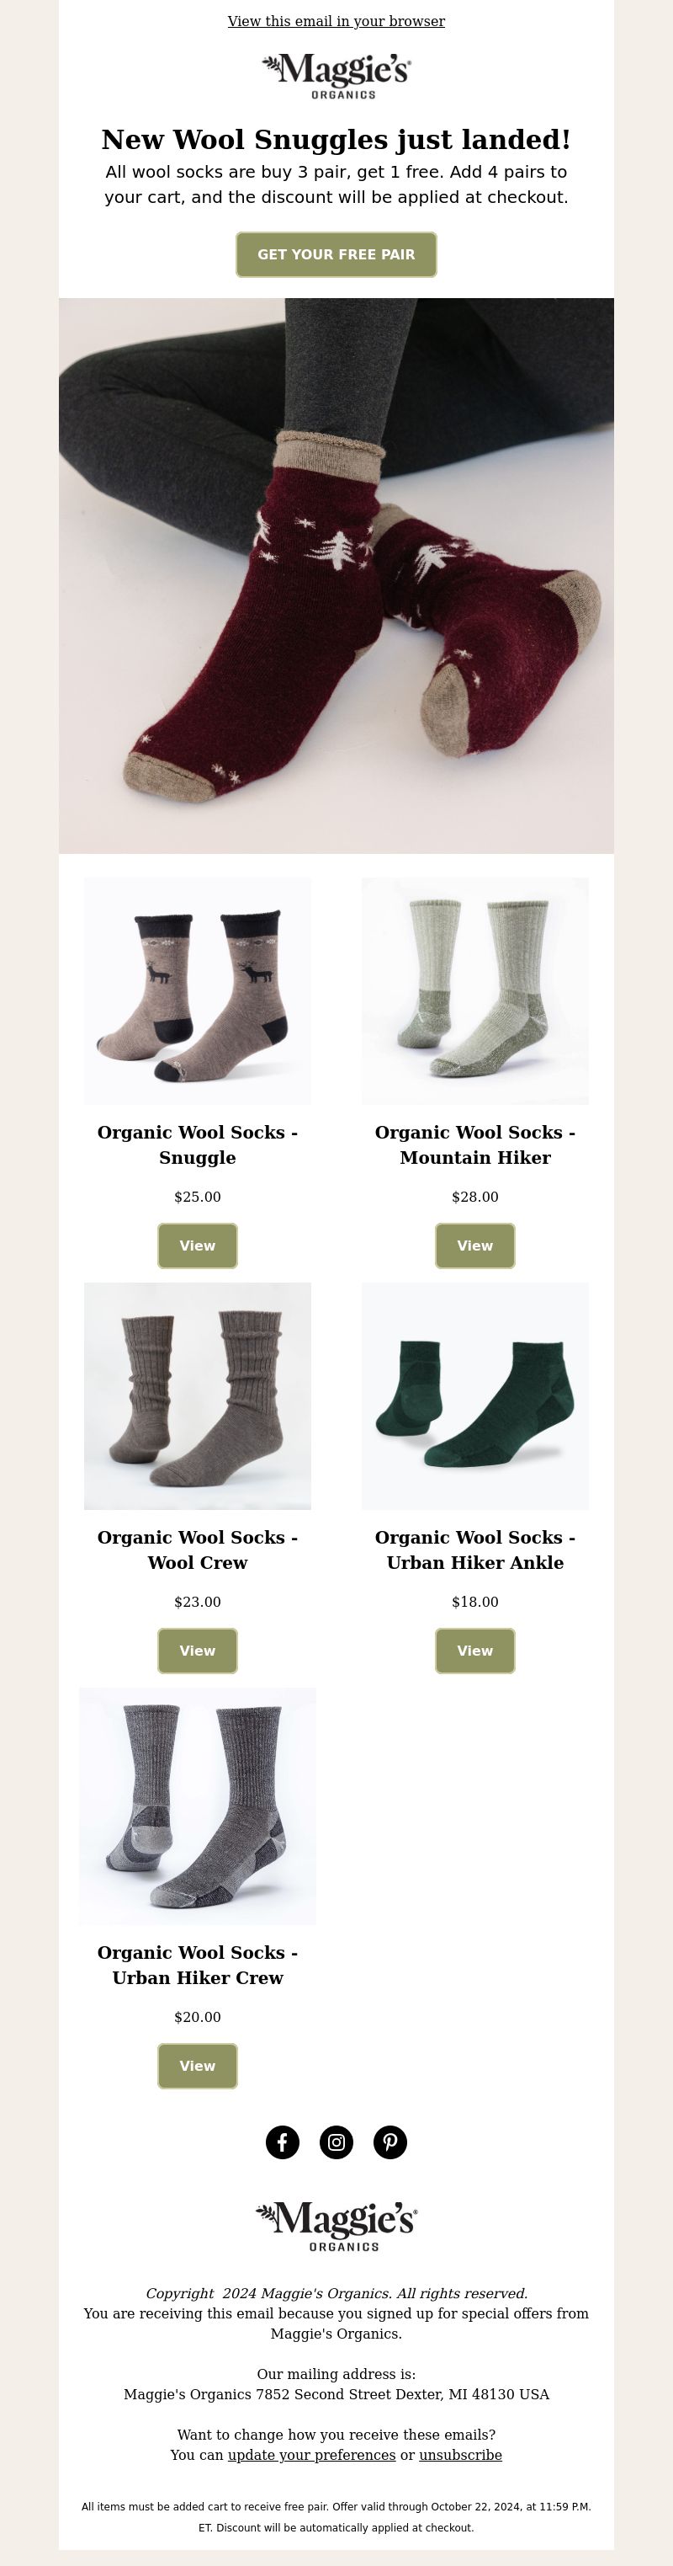
Task: Open the green Urban Hiker Ankle image
Action: click(x=474, y=1395)
